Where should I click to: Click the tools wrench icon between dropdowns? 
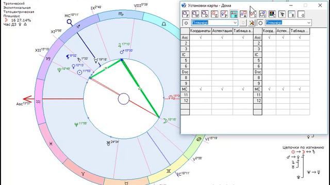pos(252,23)
